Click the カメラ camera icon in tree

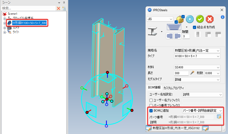[9, 28]
